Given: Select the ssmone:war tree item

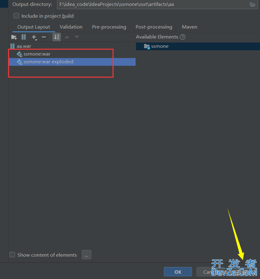Looking at the screenshot, I should coord(37,54).
